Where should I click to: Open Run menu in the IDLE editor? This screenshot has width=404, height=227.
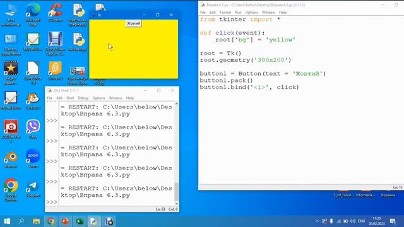(238, 13)
